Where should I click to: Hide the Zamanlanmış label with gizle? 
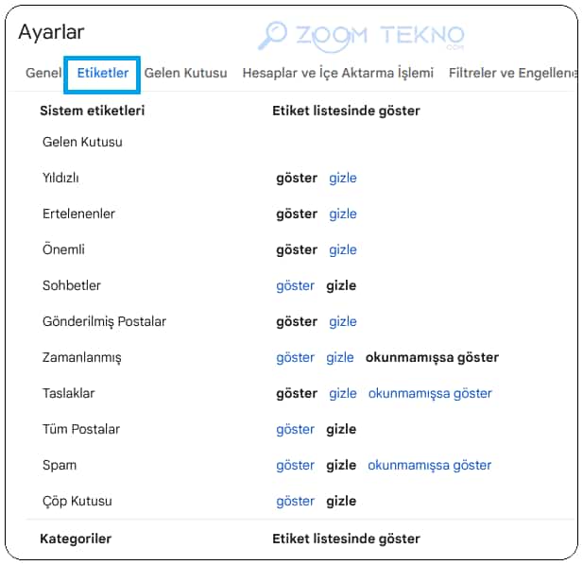(340, 357)
